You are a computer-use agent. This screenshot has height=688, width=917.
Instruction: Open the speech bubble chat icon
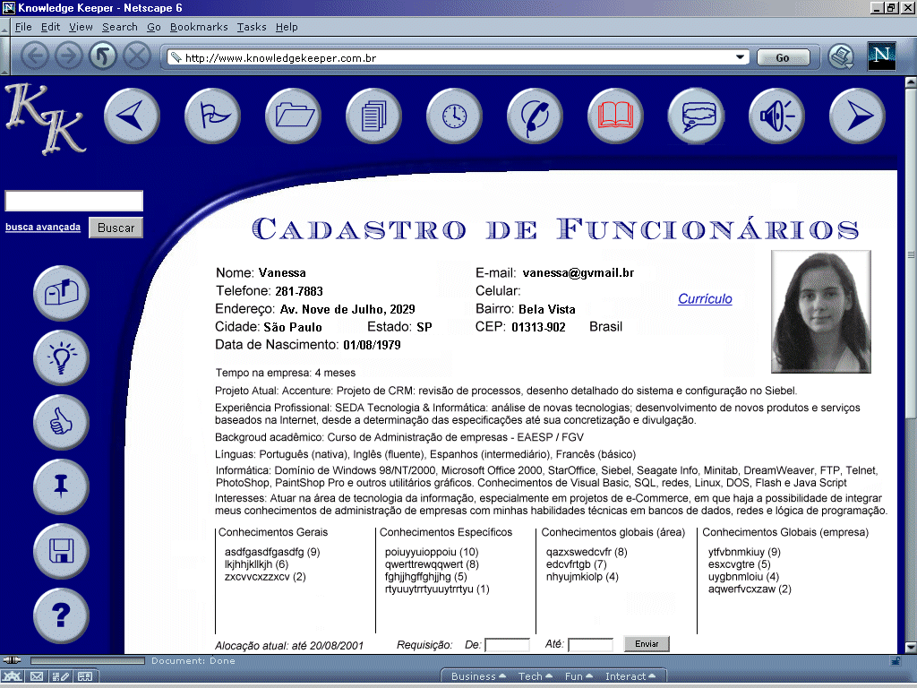point(696,116)
